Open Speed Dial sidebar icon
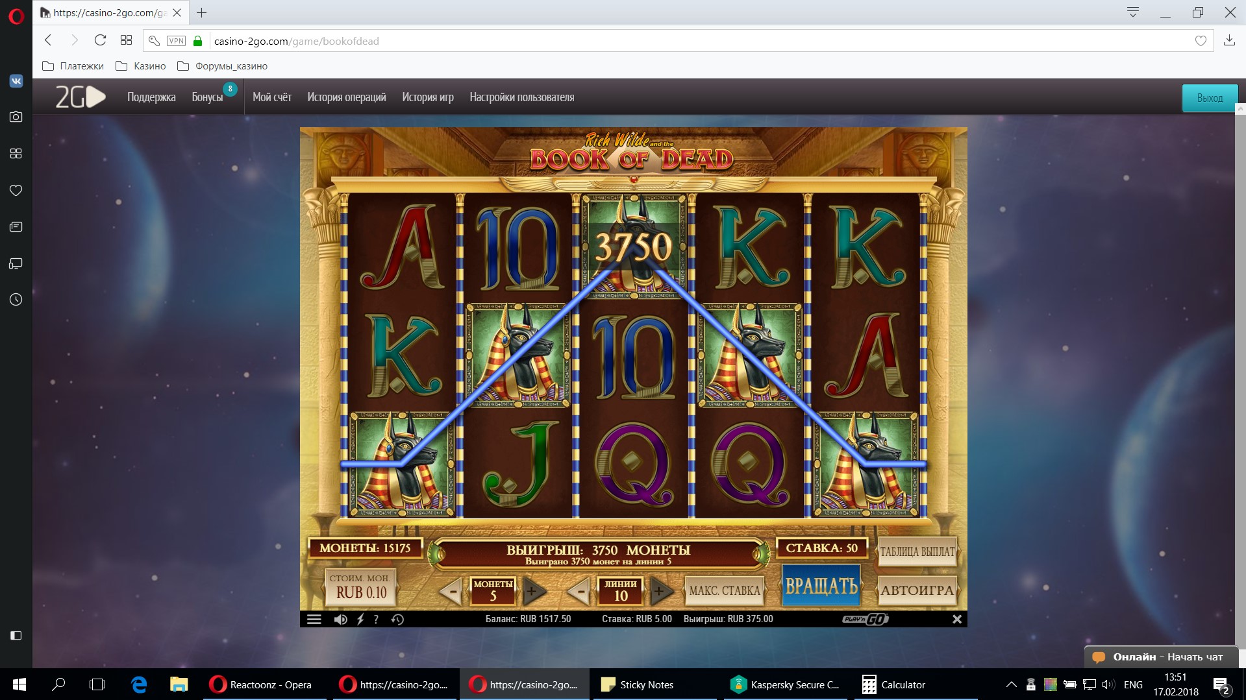The image size is (1246, 700). (16, 154)
